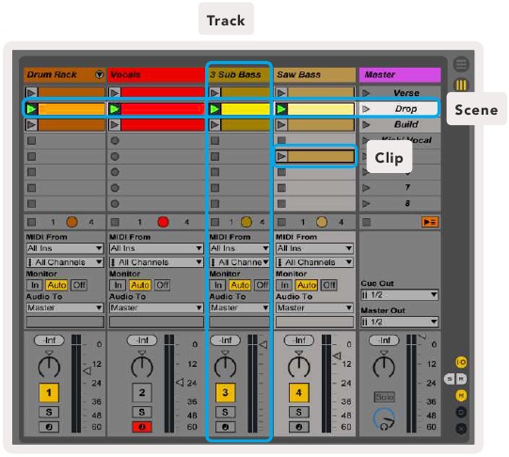Select the Saw Bass track header
Viewport: 509px width, 457px height.
coord(314,74)
